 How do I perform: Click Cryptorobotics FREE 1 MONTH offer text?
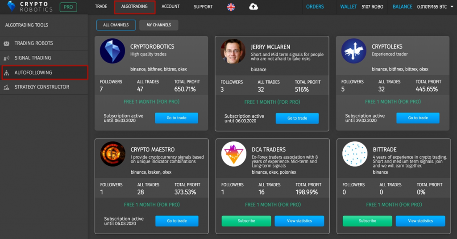(152, 102)
